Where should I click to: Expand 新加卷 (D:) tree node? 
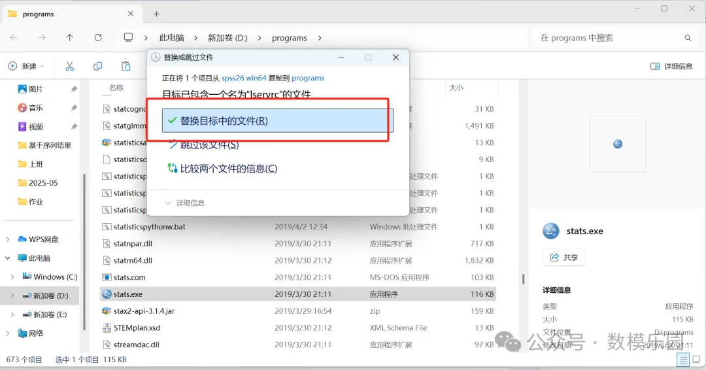point(12,295)
